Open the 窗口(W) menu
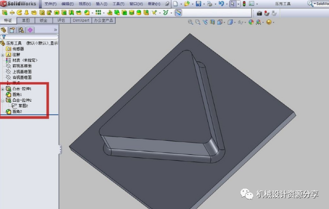This screenshot has width=329, height=209. (136, 4)
